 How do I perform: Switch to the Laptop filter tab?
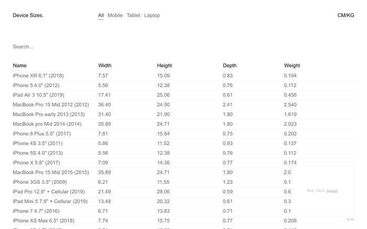(x=152, y=15)
